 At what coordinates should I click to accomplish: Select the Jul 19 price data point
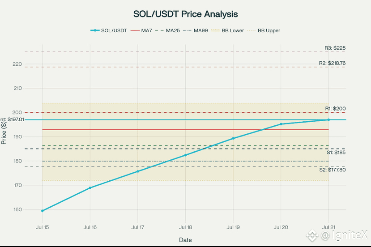[x=233, y=138]
